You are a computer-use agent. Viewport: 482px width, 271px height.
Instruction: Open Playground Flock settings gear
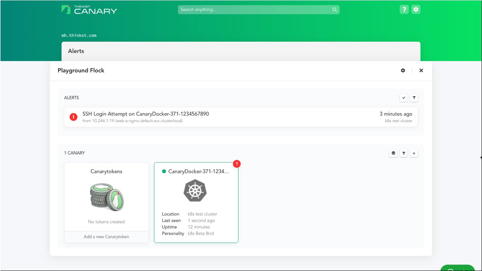pyautogui.click(x=403, y=70)
